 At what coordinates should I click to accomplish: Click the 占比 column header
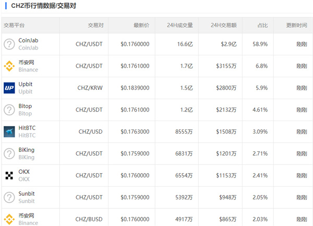[x=262, y=25]
